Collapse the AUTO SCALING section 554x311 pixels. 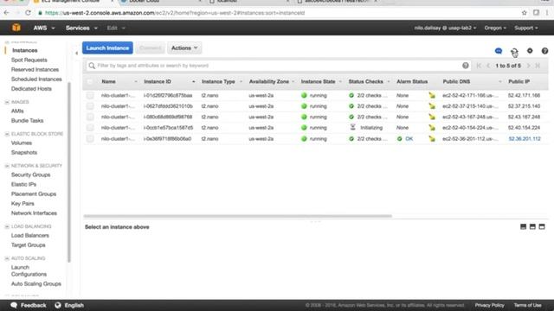tap(7, 258)
